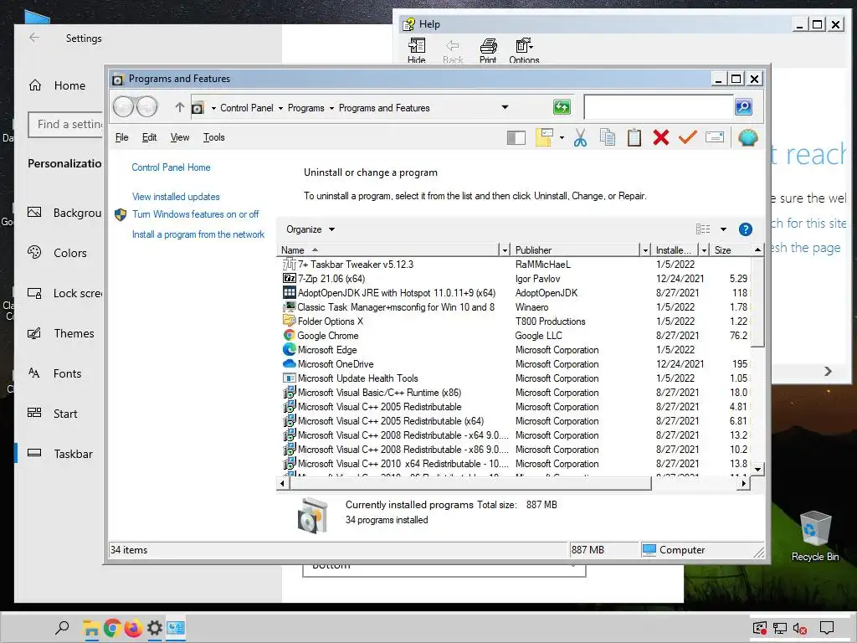Select 7+ Taskbar Tweaker v5.12.3 row
Image resolution: width=857 pixels, height=643 pixels.
pos(516,264)
